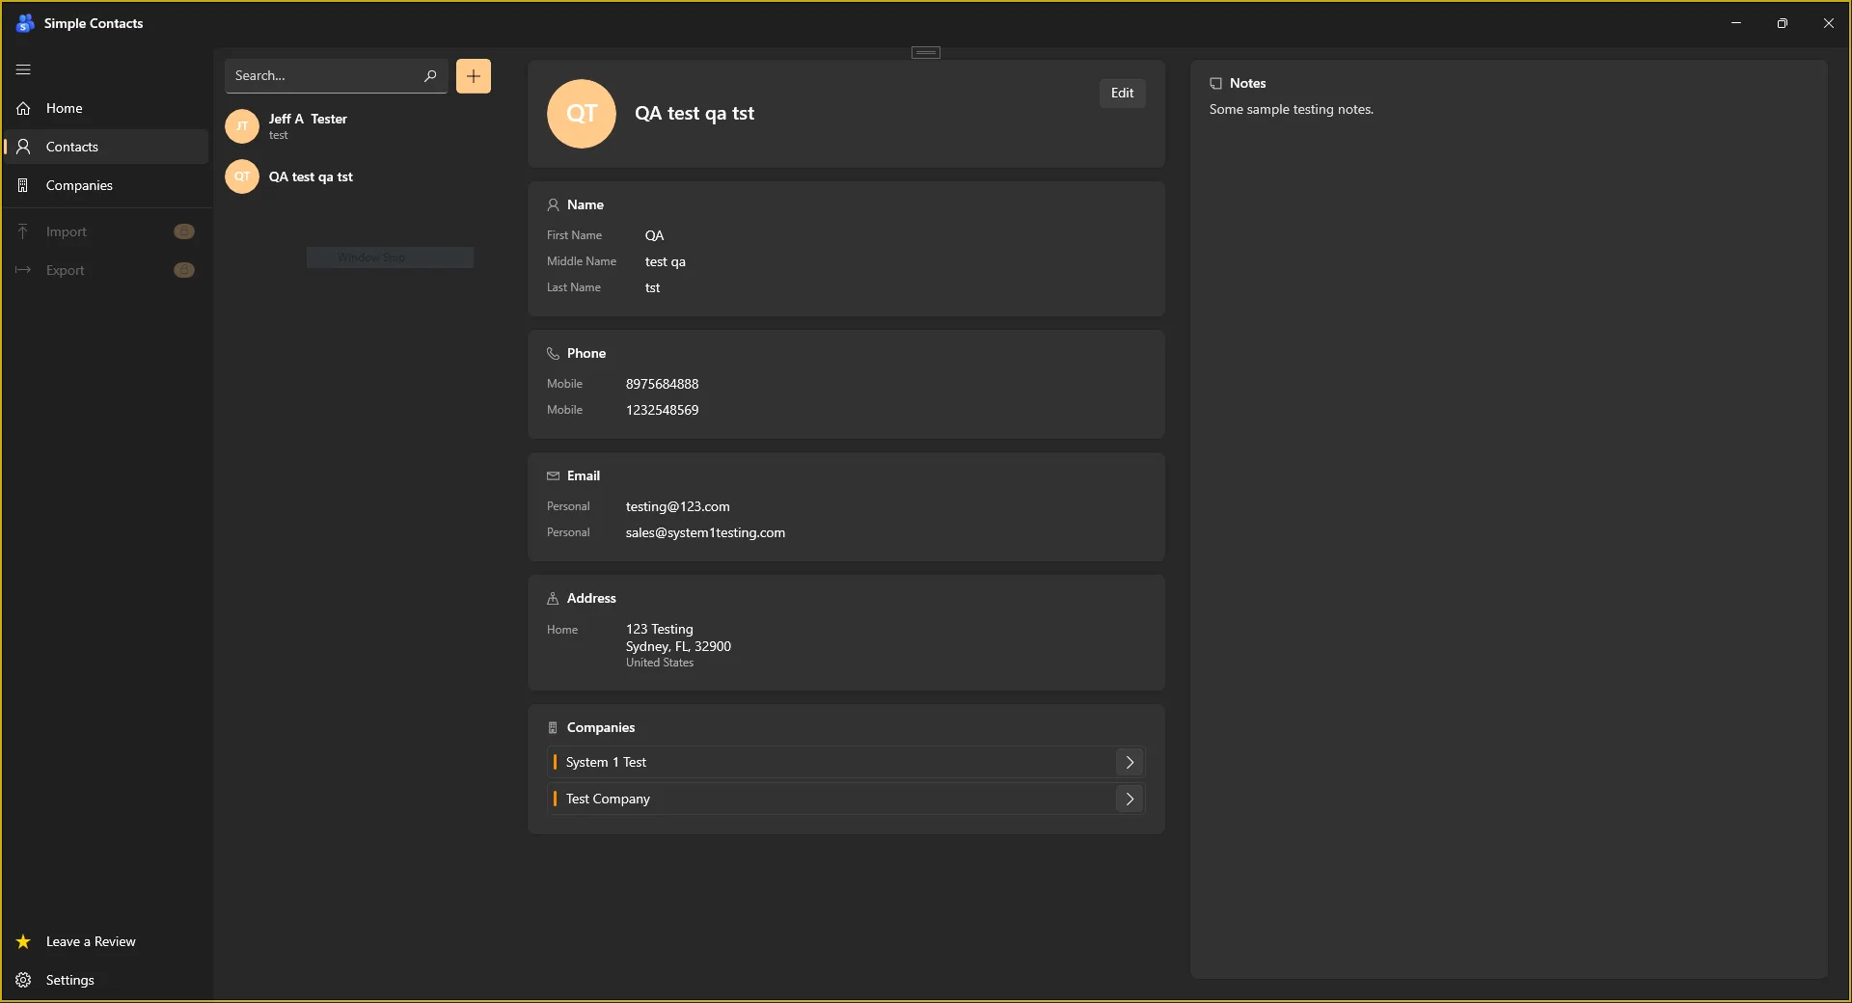Click the Companies building icon in sidebar
Viewport: 1852px width, 1003px height.
pos(23,185)
